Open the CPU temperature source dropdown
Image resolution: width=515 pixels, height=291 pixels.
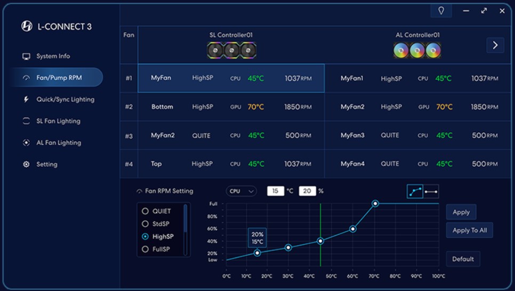pos(242,191)
